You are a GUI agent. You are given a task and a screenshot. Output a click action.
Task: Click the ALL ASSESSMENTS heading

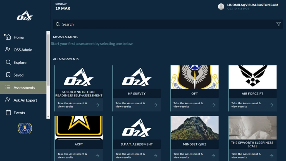66,59
